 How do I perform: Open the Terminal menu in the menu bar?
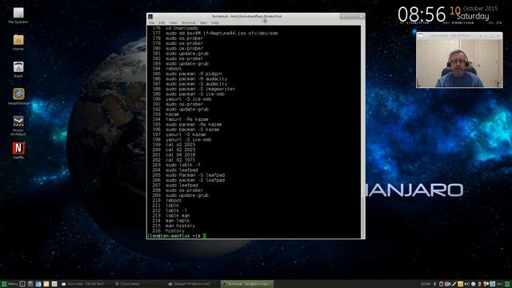(x=189, y=23)
